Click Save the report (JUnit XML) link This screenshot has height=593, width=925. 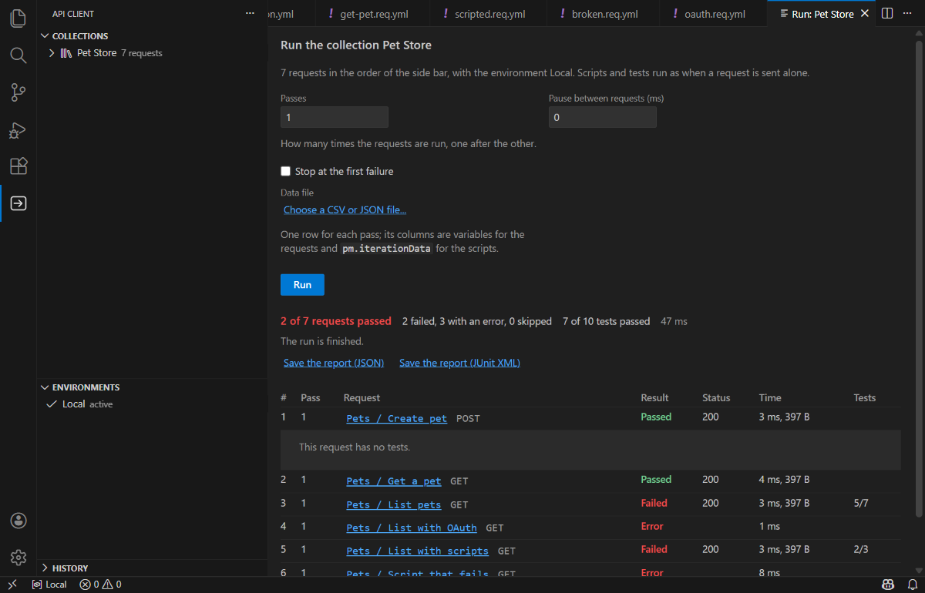[x=459, y=363]
